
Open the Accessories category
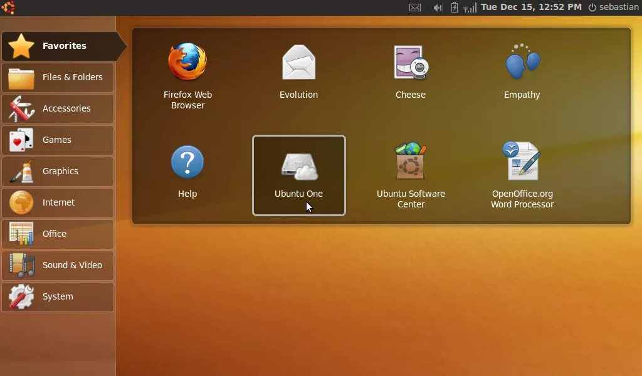pos(58,109)
